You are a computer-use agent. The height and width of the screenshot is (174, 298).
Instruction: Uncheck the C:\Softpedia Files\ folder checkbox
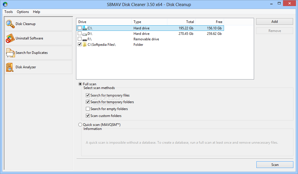click(x=80, y=44)
